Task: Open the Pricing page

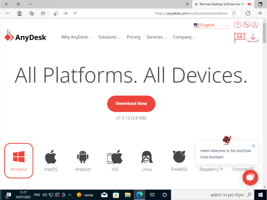Action: 133,37
